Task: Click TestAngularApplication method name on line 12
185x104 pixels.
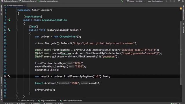Action: (x=62, y=30)
